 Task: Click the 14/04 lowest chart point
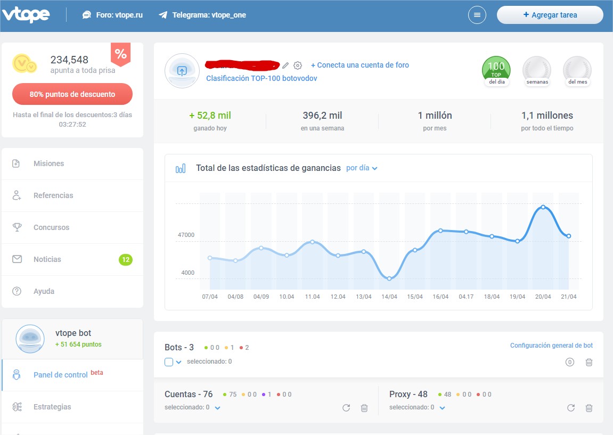point(389,278)
